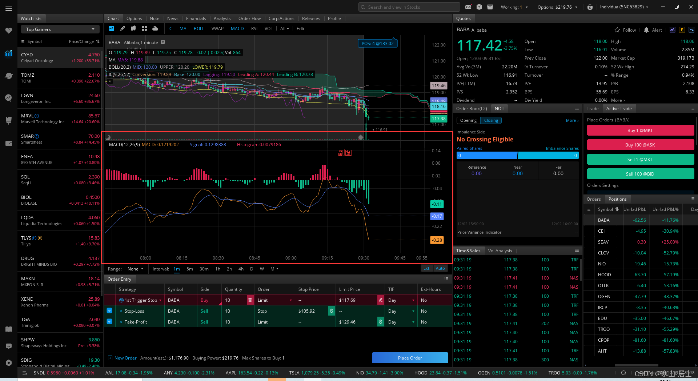
Task: Click the Sell 100 @BID button
Action: [640, 174]
